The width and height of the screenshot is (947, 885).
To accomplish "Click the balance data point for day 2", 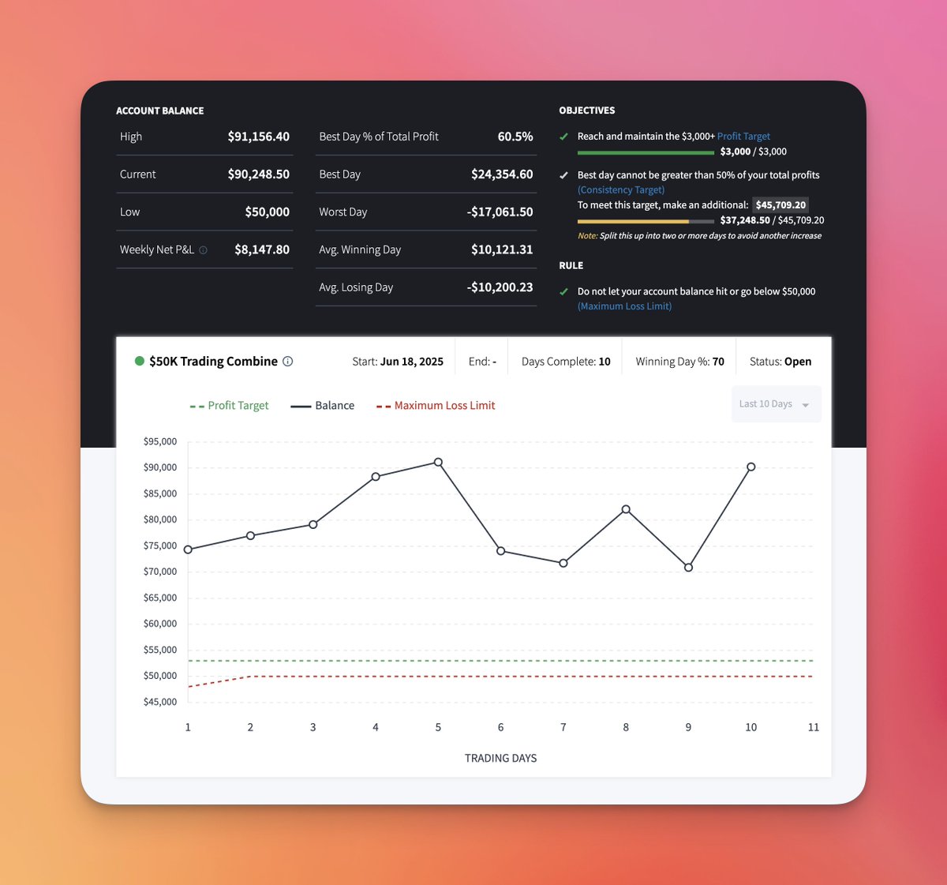I will (250, 536).
